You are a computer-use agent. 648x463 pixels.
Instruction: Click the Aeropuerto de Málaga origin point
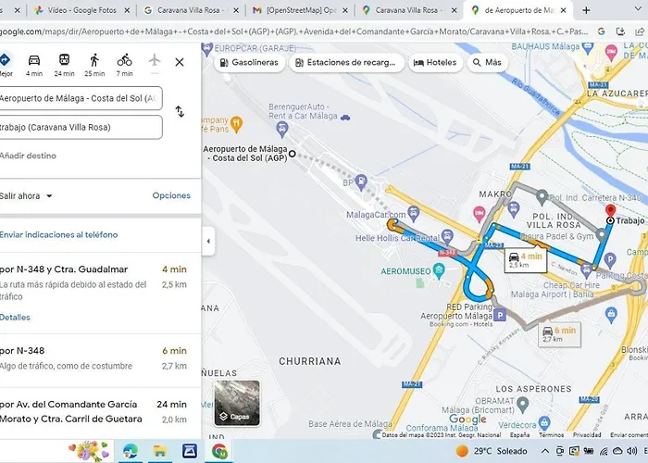point(293,154)
